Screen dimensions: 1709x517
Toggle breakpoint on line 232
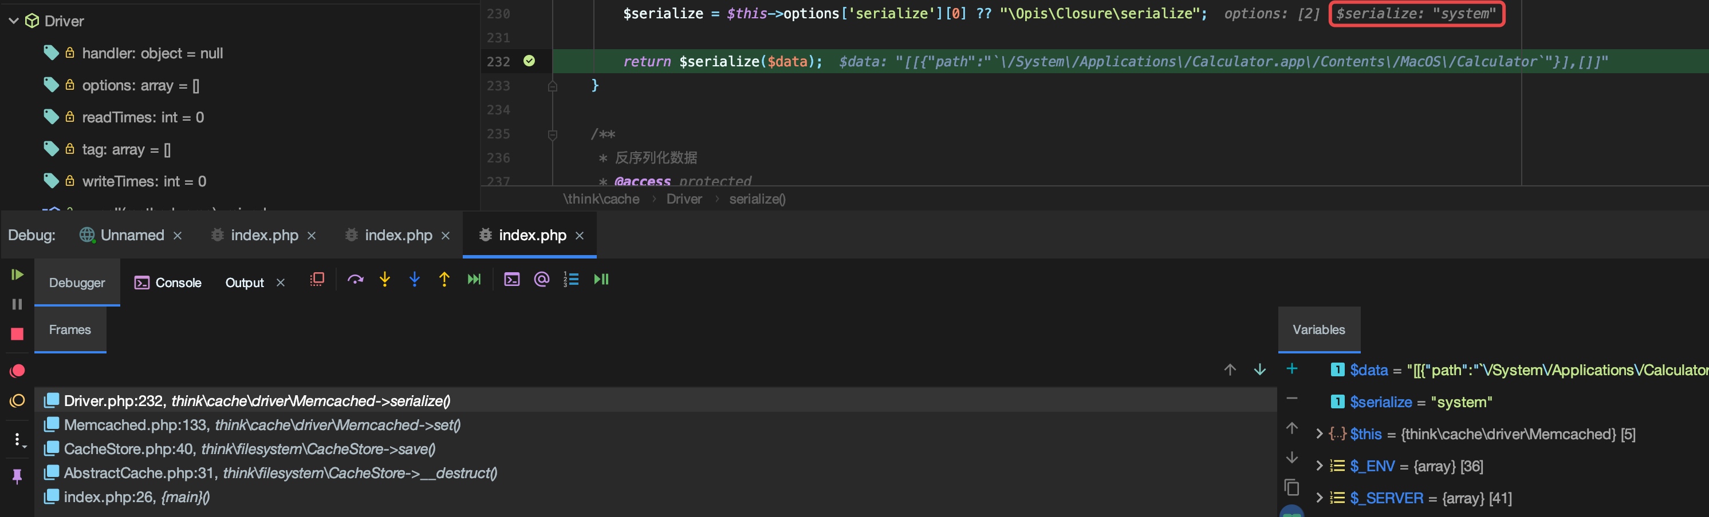click(529, 61)
